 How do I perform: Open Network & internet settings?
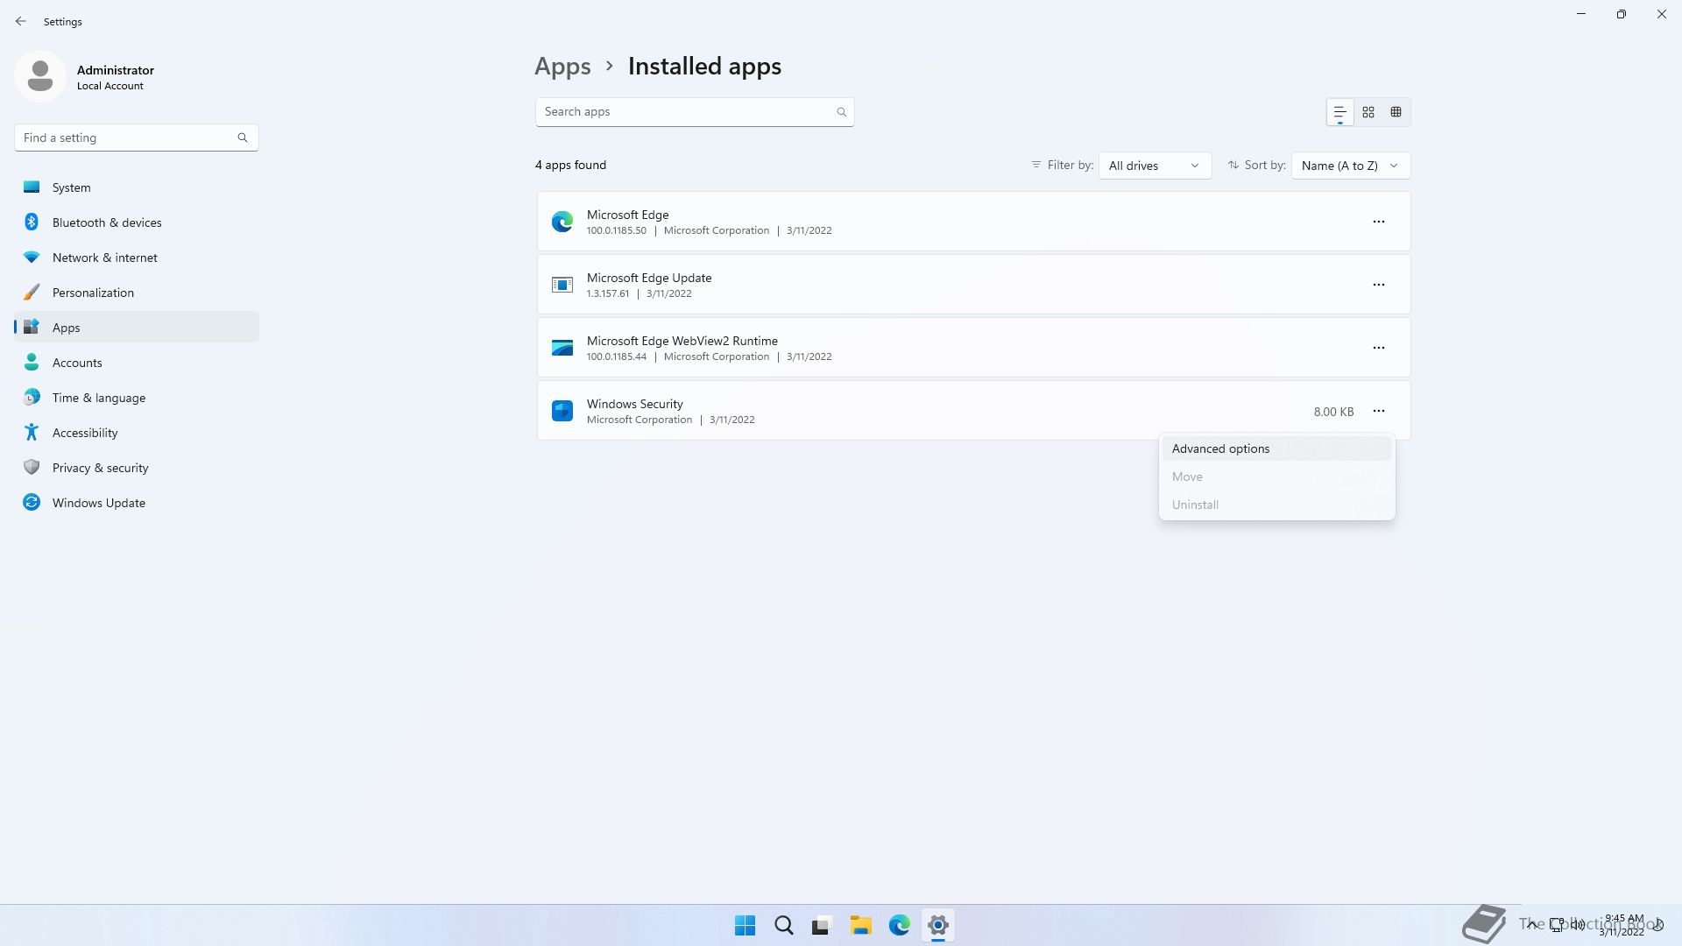(x=137, y=258)
